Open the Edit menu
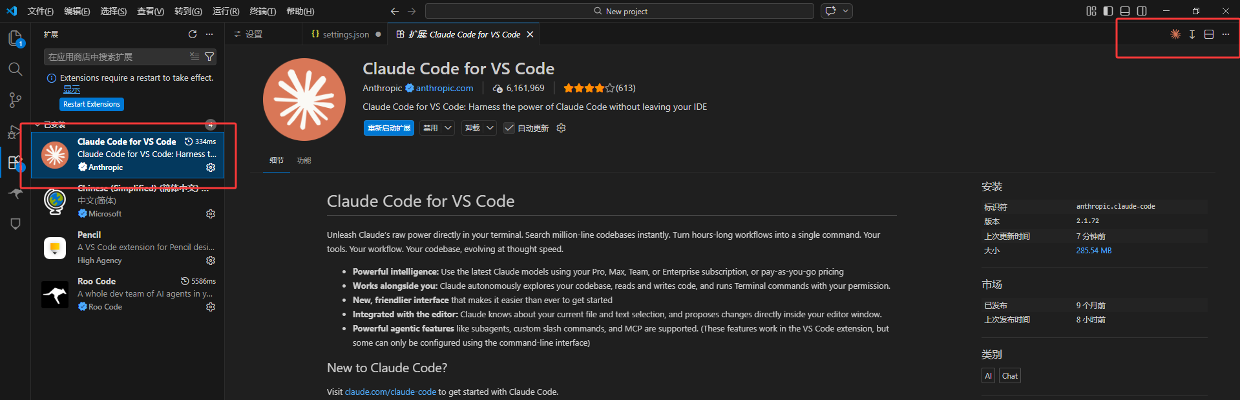1240x400 pixels. click(x=77, y=11)
